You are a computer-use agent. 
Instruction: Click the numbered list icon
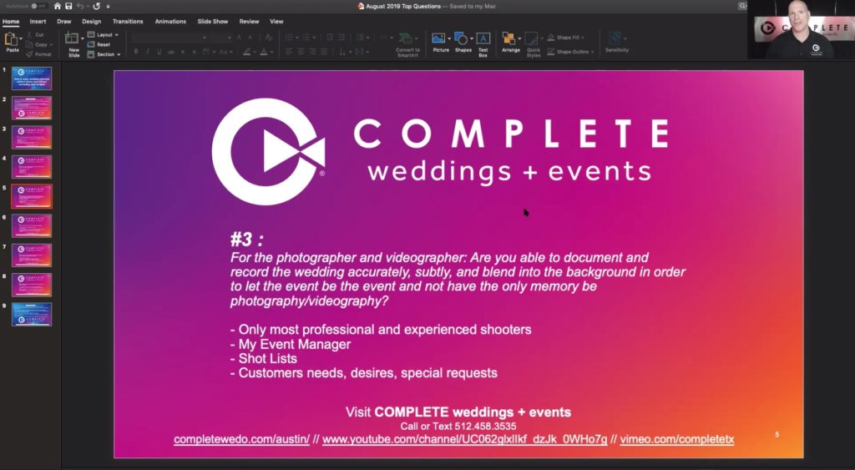[306, 37]
